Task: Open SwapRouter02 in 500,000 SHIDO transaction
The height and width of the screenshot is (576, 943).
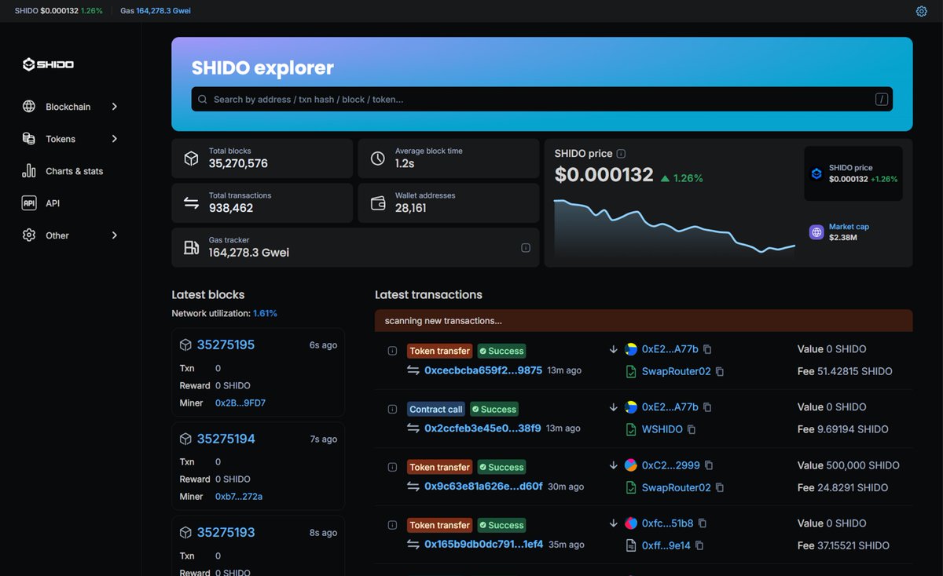Action: 677,487
